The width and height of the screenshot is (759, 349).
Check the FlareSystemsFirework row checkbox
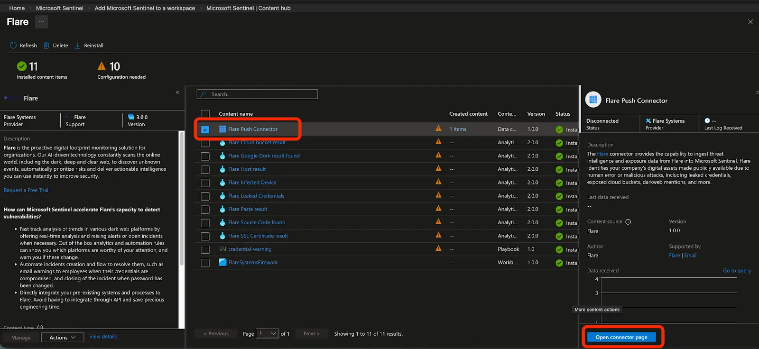coord(205,263)
